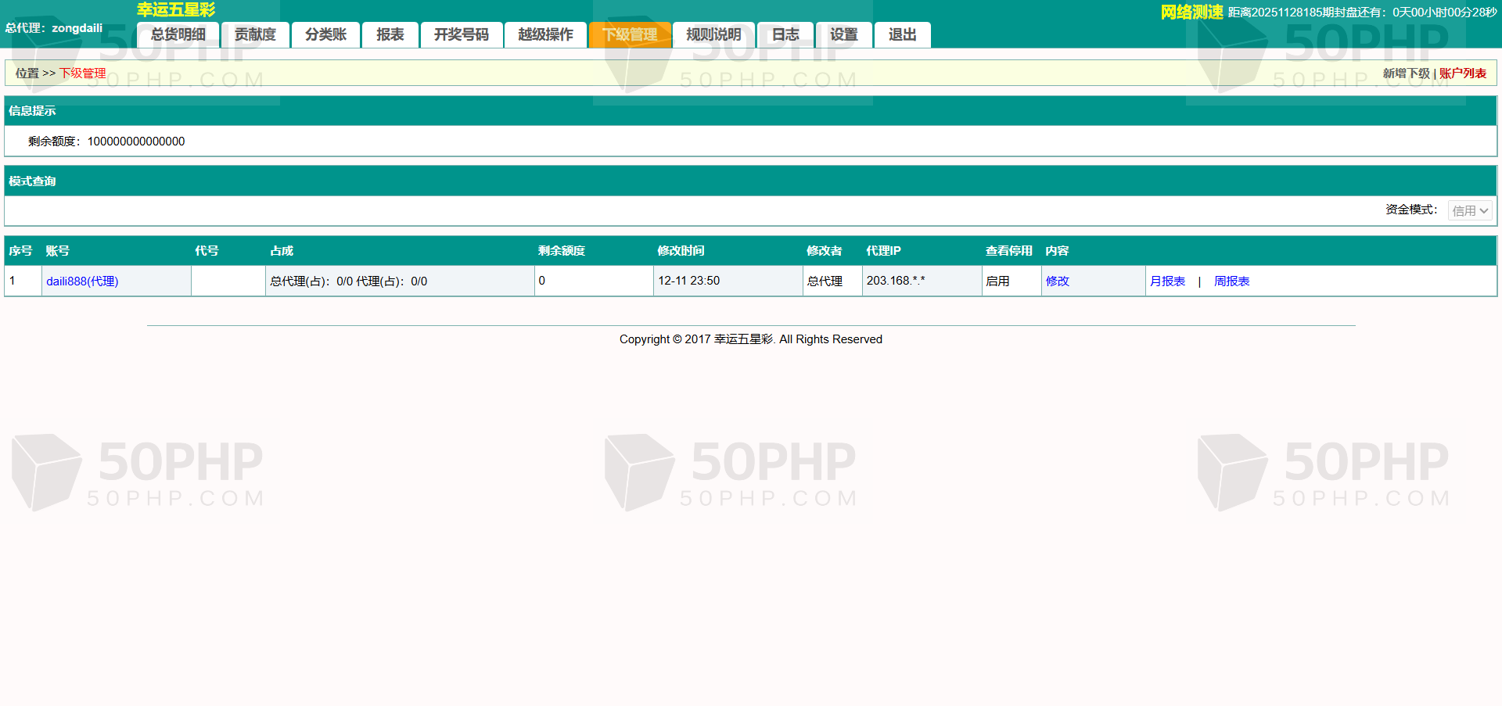Click 修改 for daili888
1502x706 pixels.
coord(1057,281)
